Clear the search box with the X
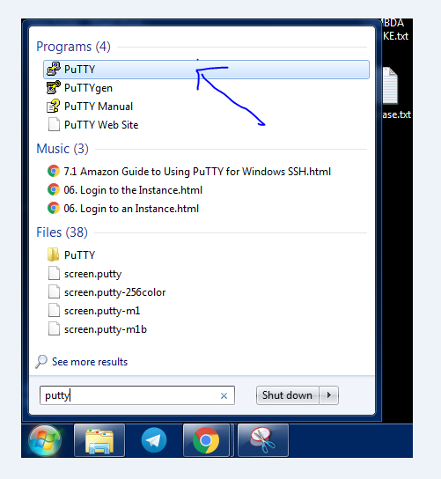Viewport: 441px width, 479px height. 224,396
